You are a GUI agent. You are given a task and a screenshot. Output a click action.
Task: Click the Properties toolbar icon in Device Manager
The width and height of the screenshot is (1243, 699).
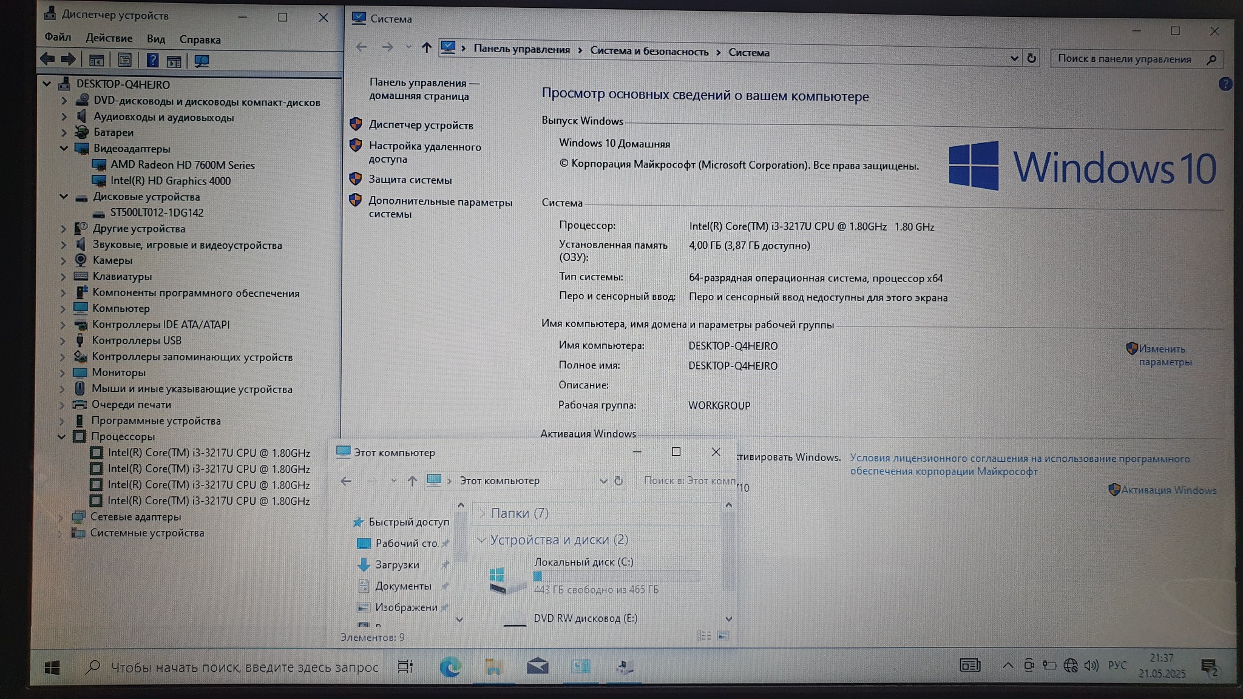coord(124,60)
